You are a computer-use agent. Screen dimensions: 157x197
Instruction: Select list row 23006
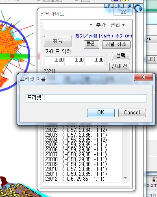point(76,149)
